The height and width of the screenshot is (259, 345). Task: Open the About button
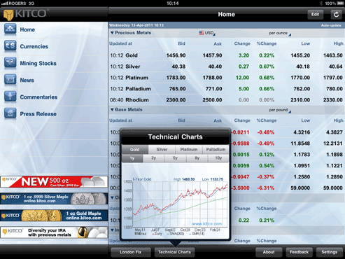coord(269,252)
